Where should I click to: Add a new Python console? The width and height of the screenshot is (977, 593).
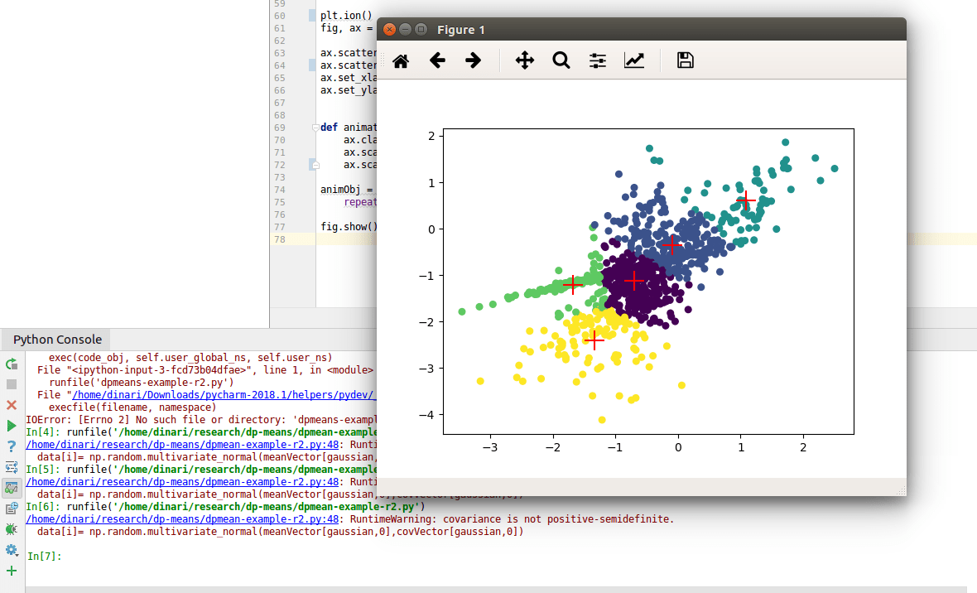12,570
